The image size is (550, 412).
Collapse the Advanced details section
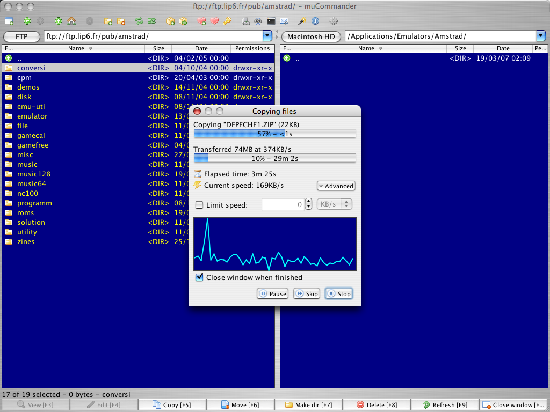[336, 186]
